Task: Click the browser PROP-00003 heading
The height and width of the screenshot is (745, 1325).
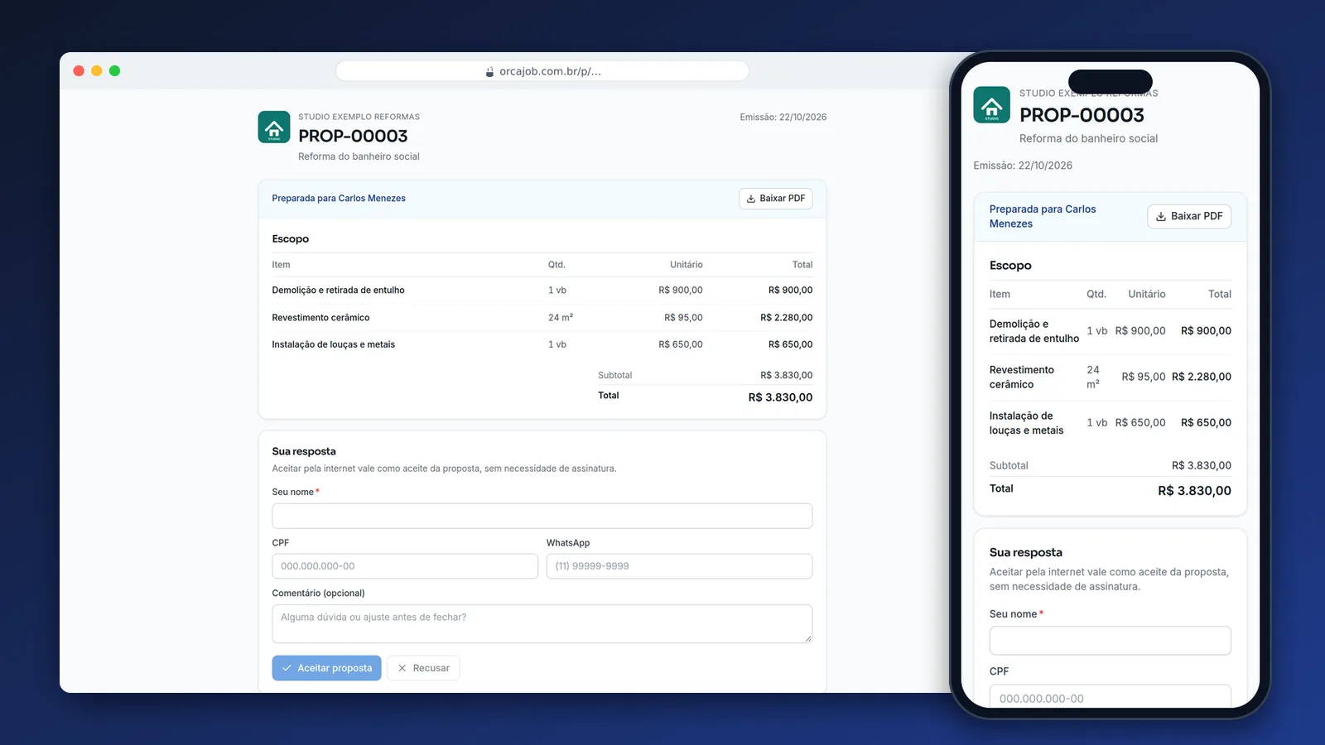Action: 353,136
